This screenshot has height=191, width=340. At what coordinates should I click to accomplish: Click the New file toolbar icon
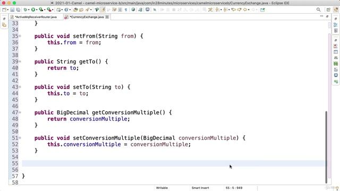pyautogui.click(x=4, y=10)
